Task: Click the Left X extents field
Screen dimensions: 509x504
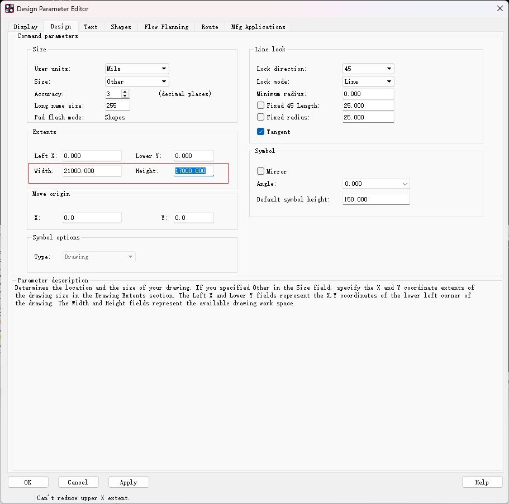Action: click(92, 156)
